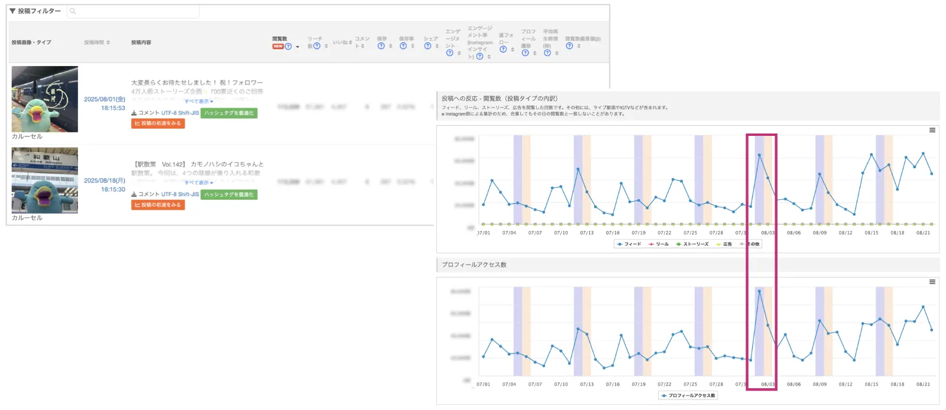Click the funnel icon beside 投稿フィルター
Viewport: 946px width, 410px height.
[12, 11]
